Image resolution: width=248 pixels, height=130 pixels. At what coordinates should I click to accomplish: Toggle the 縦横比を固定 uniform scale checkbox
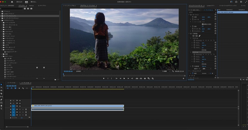coord(202,24)
